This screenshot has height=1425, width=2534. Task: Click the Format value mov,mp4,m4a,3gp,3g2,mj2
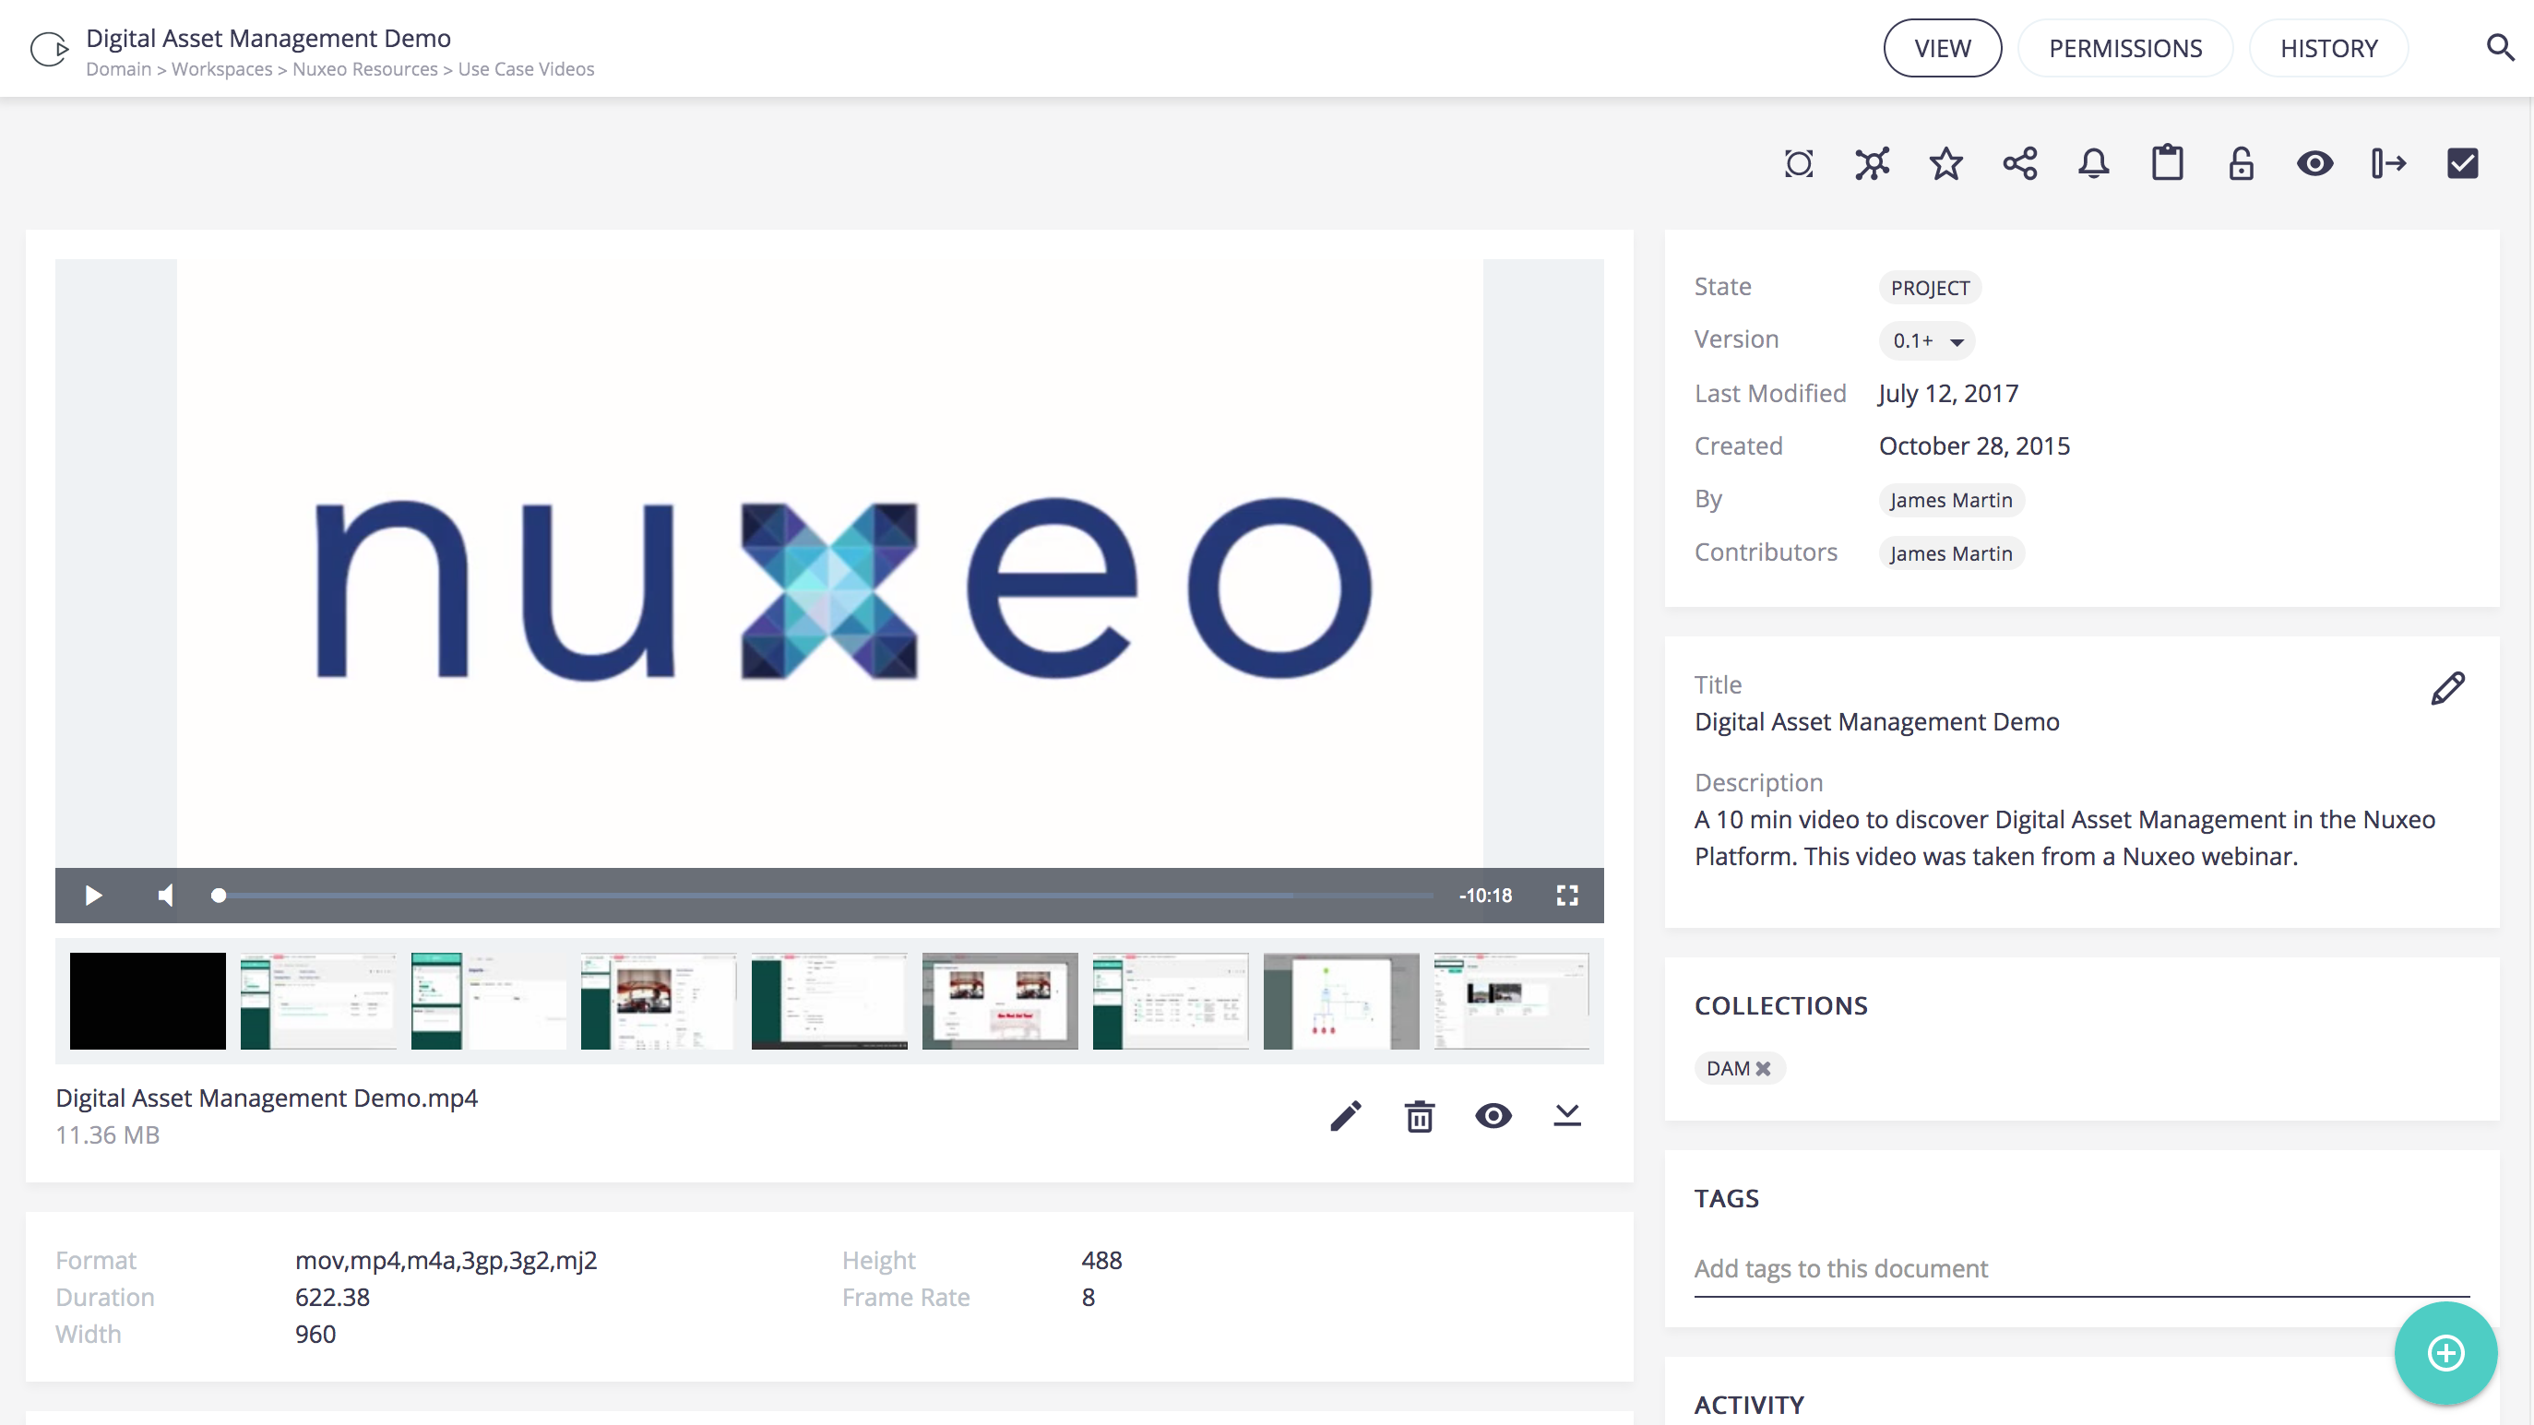tap(446, 1260)
